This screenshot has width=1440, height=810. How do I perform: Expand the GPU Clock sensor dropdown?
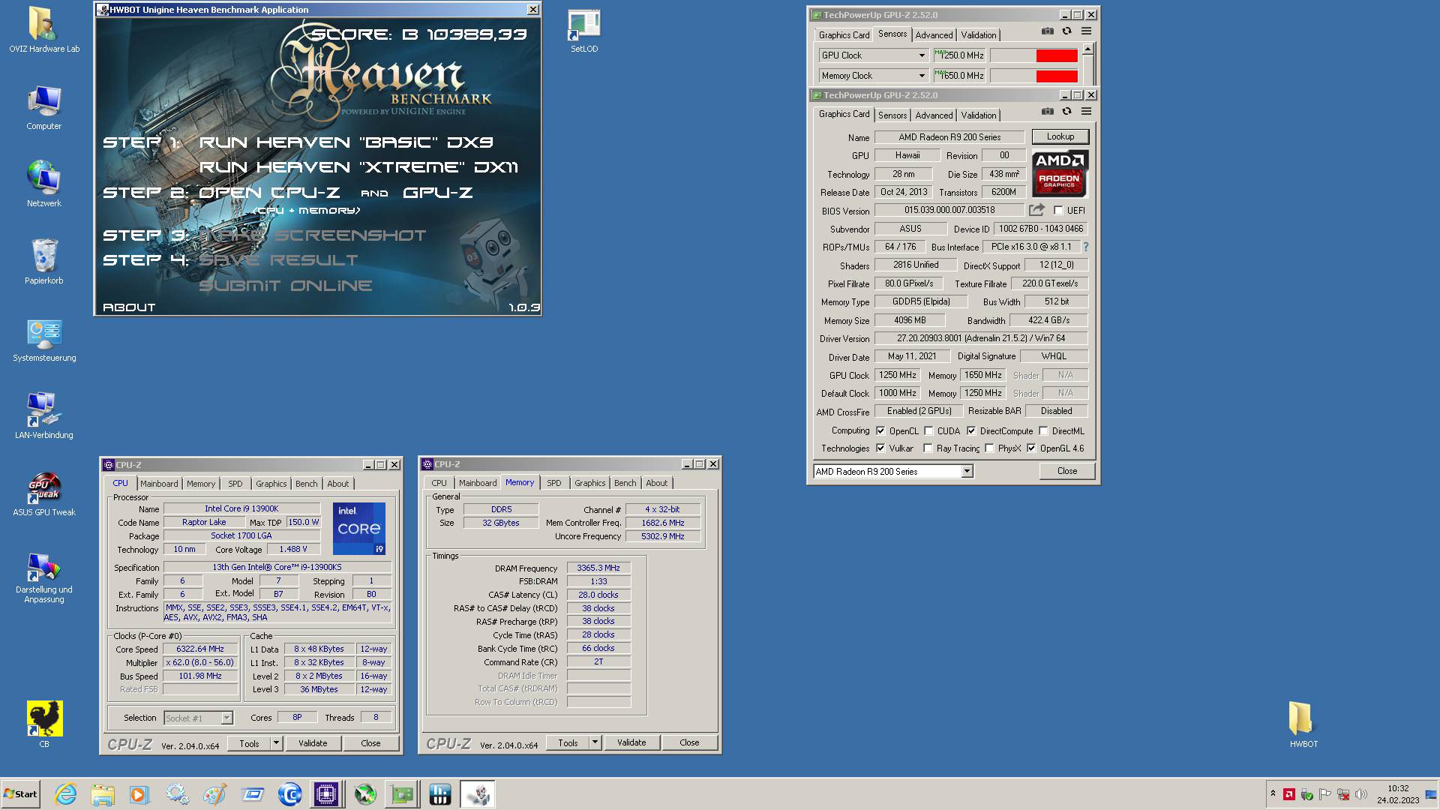click(922, 55)
